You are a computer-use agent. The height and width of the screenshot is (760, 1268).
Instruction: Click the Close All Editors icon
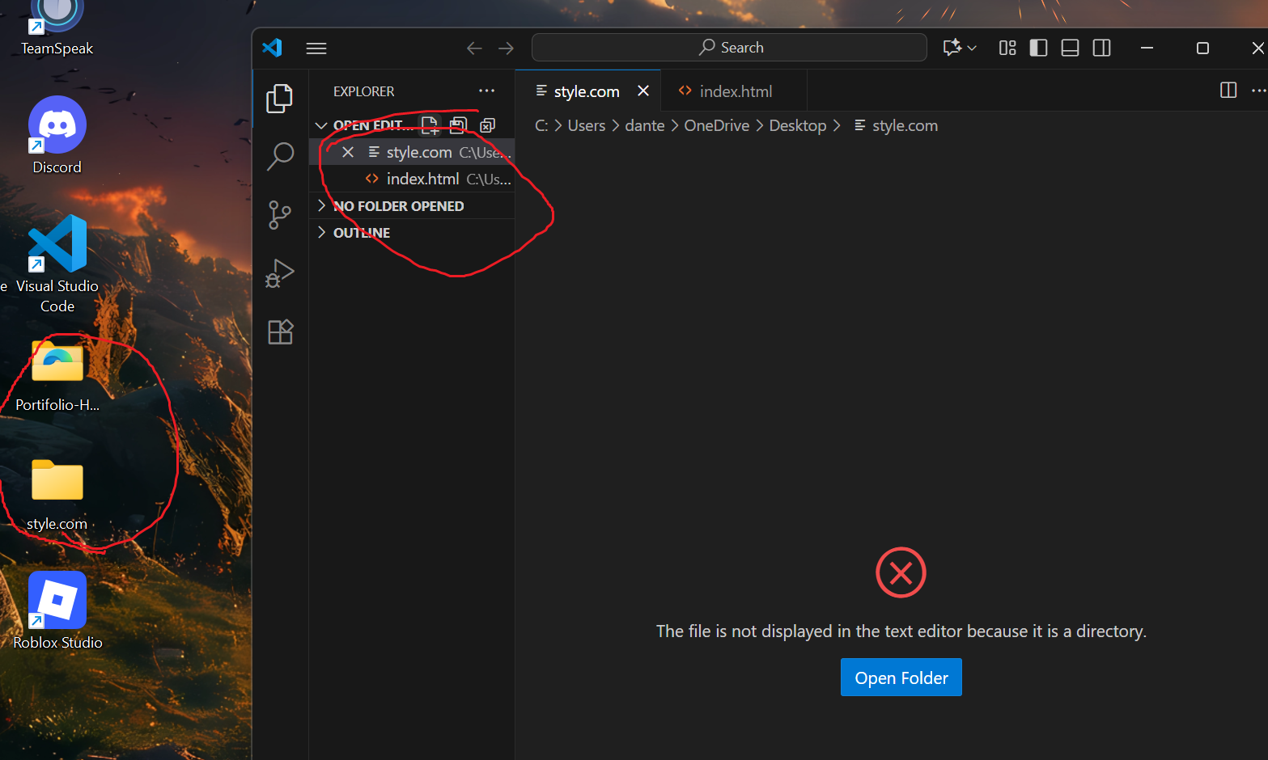(x=487, y=125)
